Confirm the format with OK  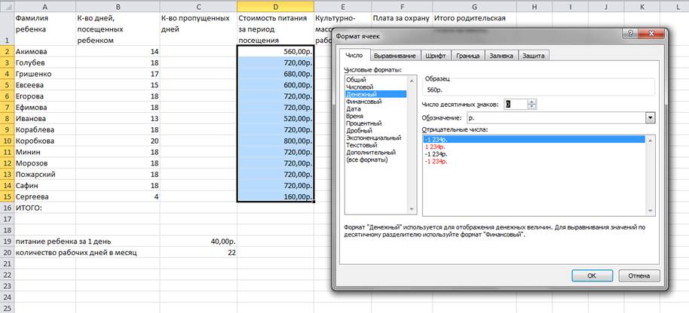click(x=592, y=275)
